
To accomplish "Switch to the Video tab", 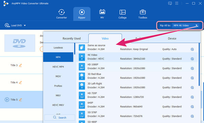I will [105, 38].
